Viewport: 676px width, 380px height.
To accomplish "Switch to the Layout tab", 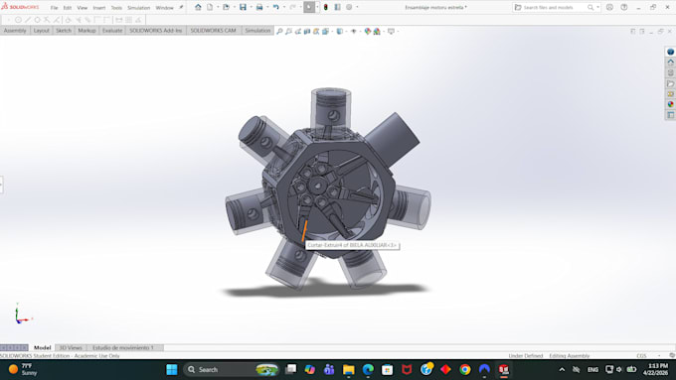I will pos(42,31).
